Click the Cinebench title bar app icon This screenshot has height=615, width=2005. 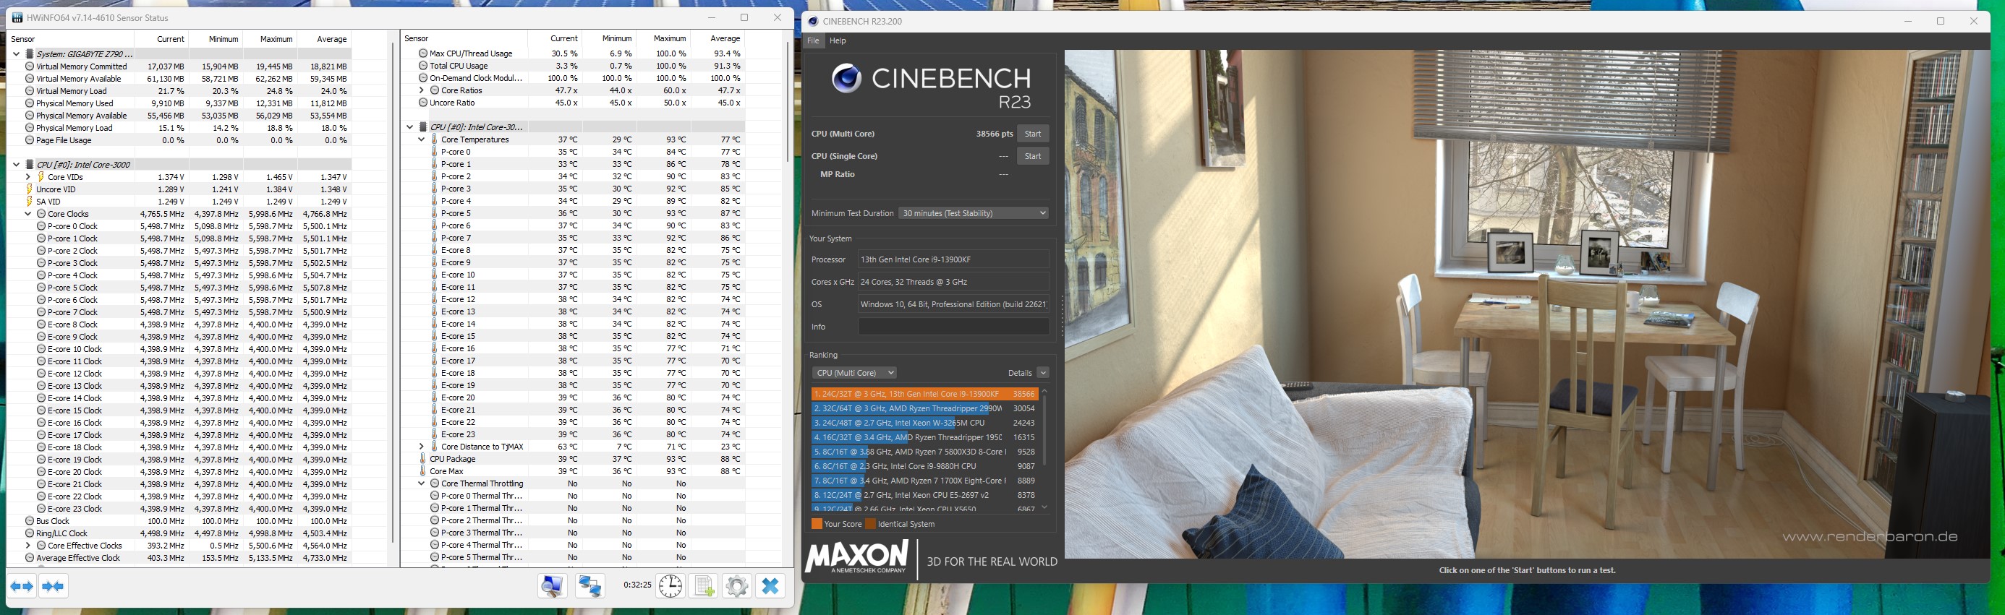pyautogui.click(x=814, y=22)
